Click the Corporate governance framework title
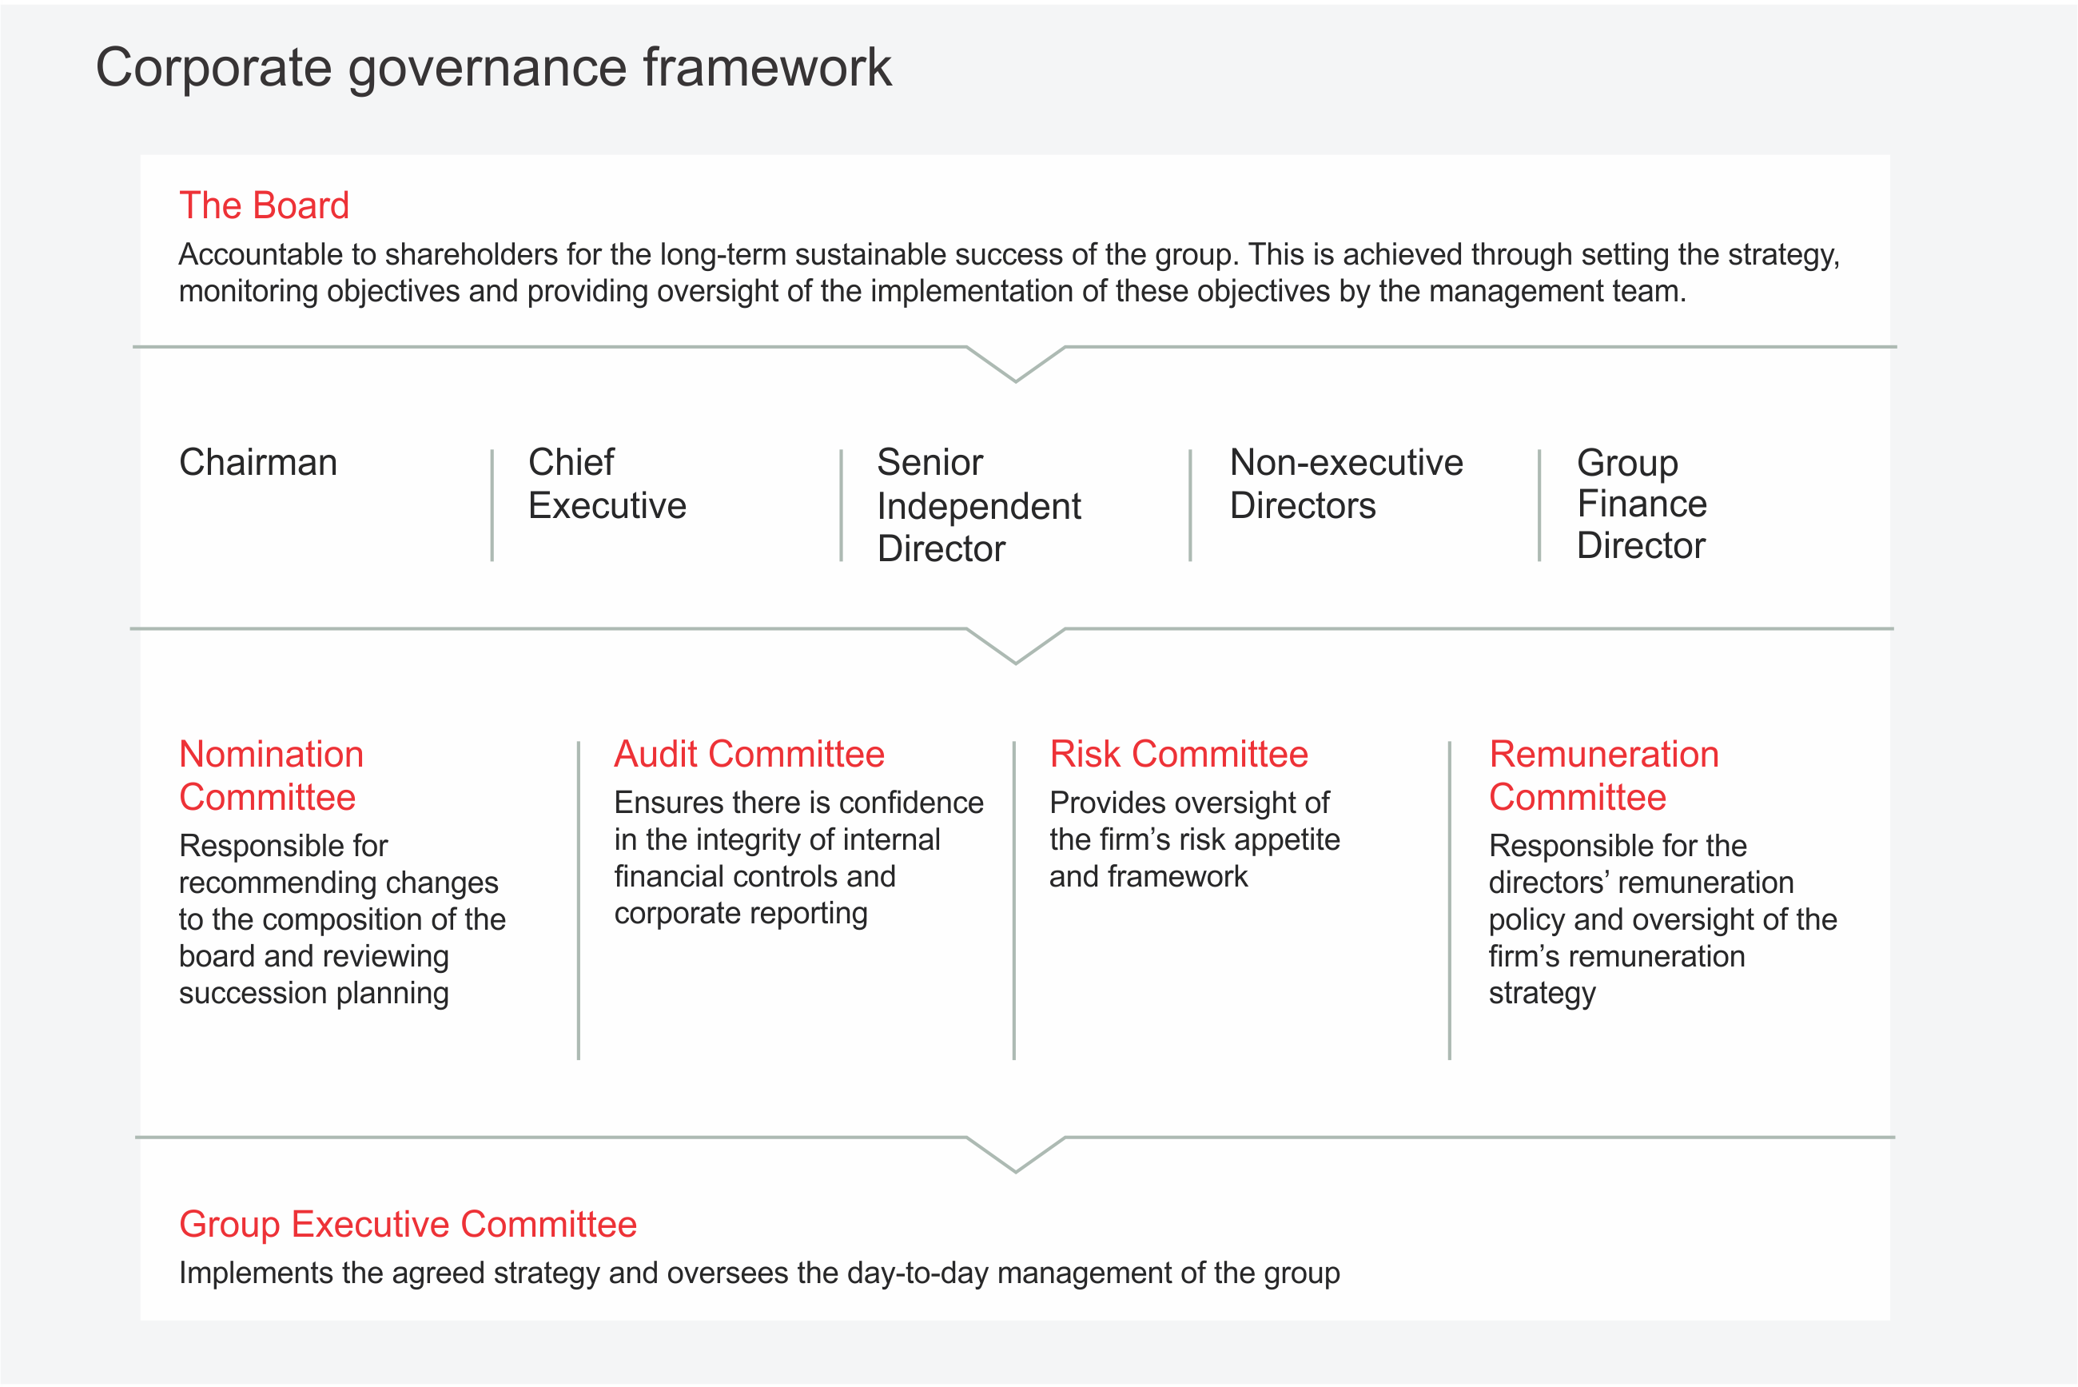 point(492,67)
